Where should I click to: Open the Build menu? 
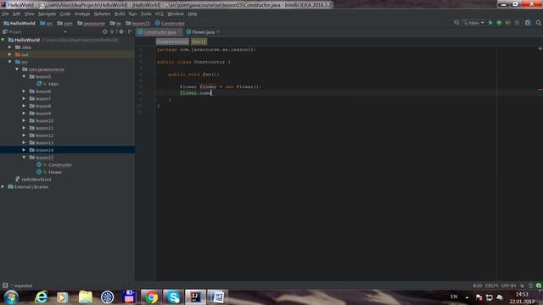click(x=120, y=14)
